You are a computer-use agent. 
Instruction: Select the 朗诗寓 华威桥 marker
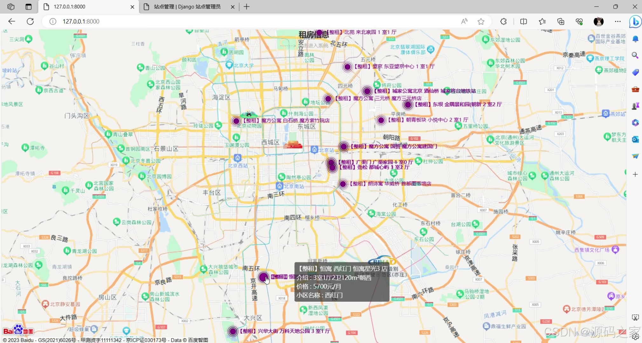point(343,184)
